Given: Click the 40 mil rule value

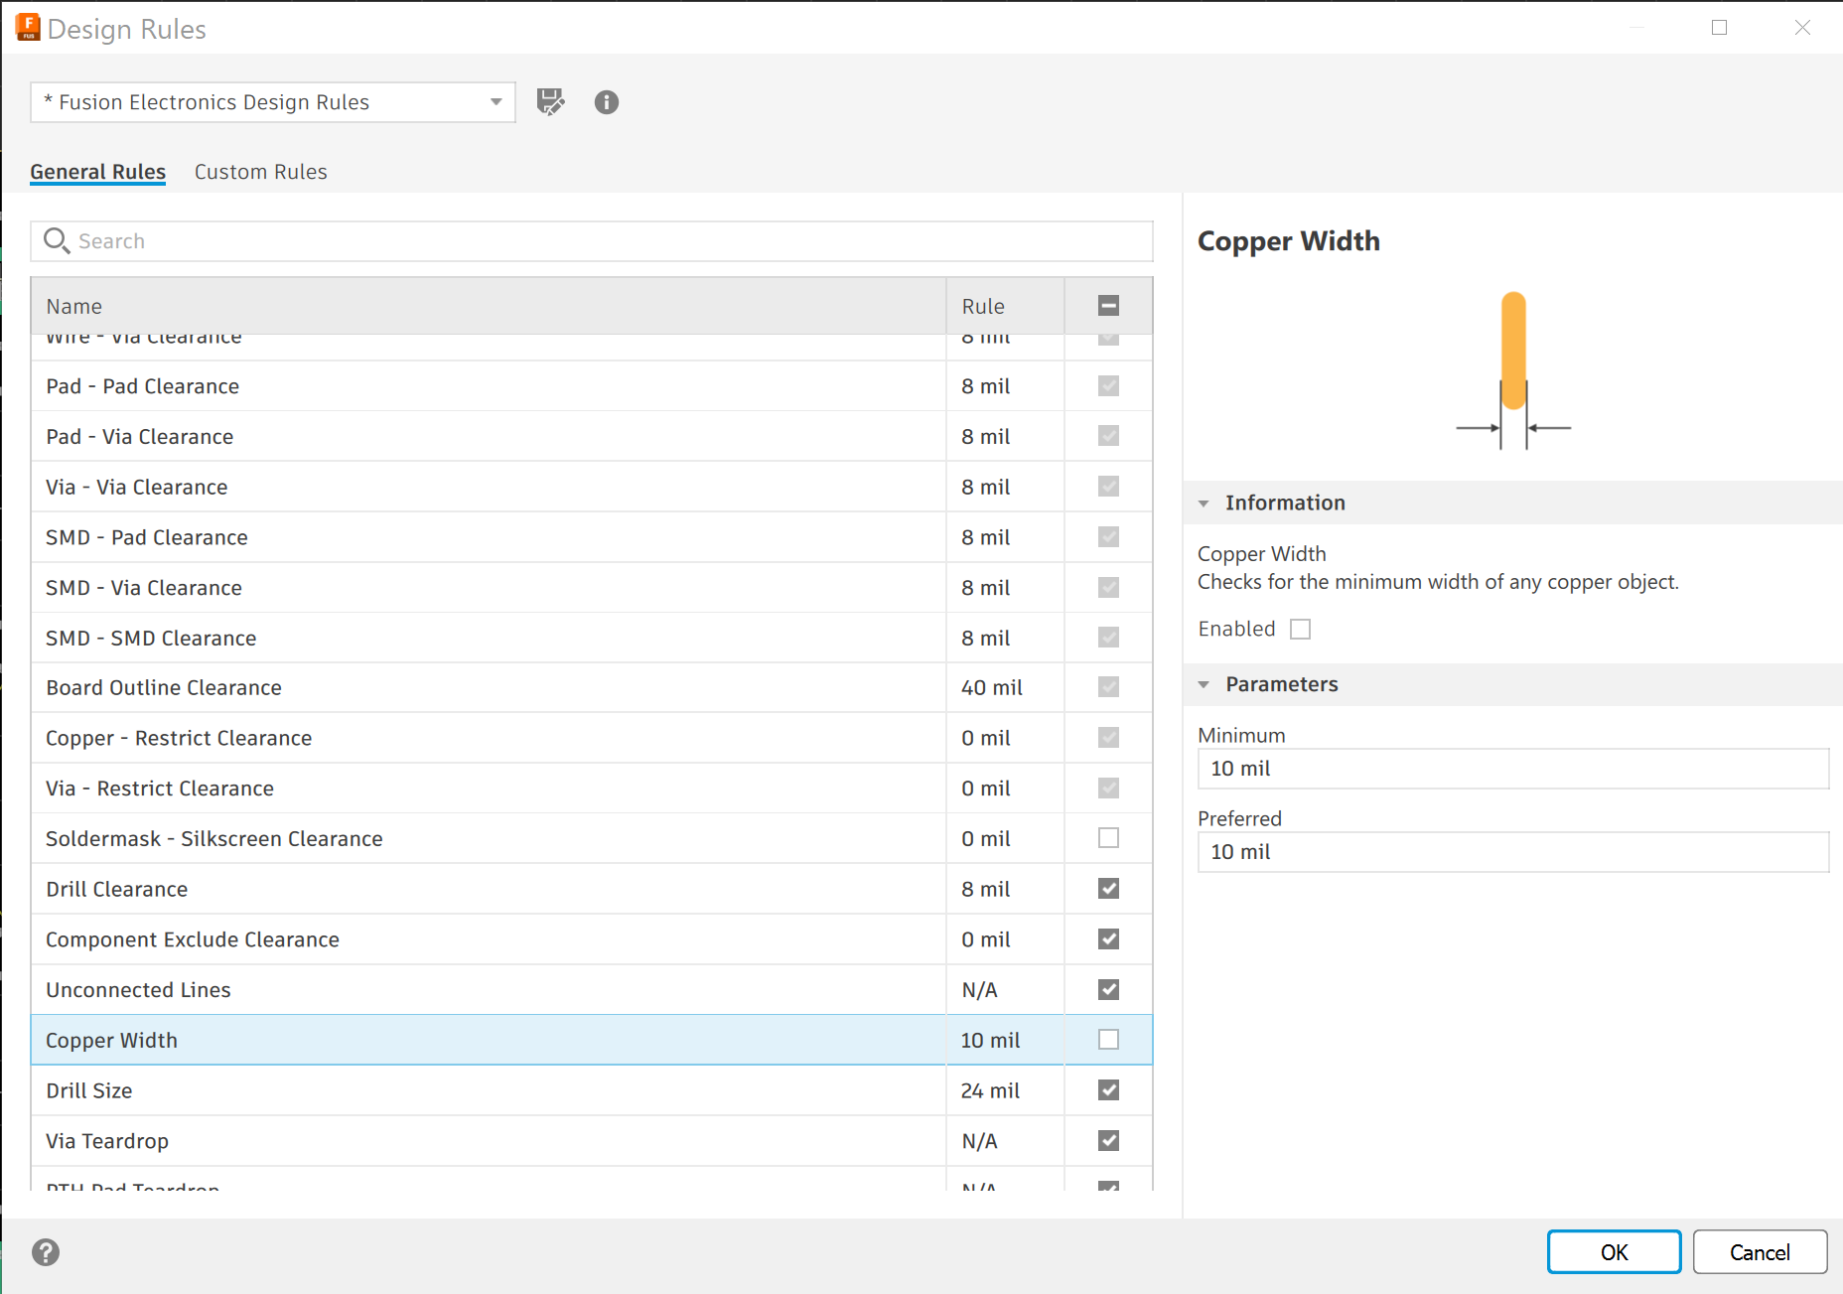Looking at the screenshot, I should coord(991,688).
